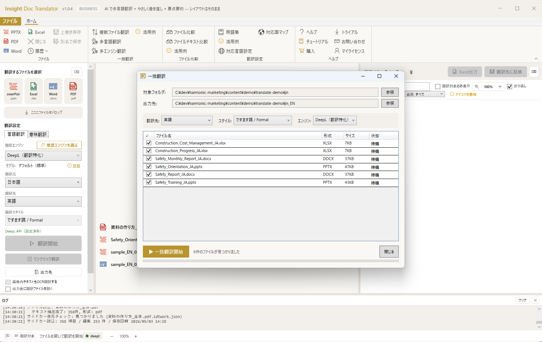Image resolution: width=542 pixels, height=342 pixels.
Task: Switch to ホーム ribbon tab
Action: point(31,21)
